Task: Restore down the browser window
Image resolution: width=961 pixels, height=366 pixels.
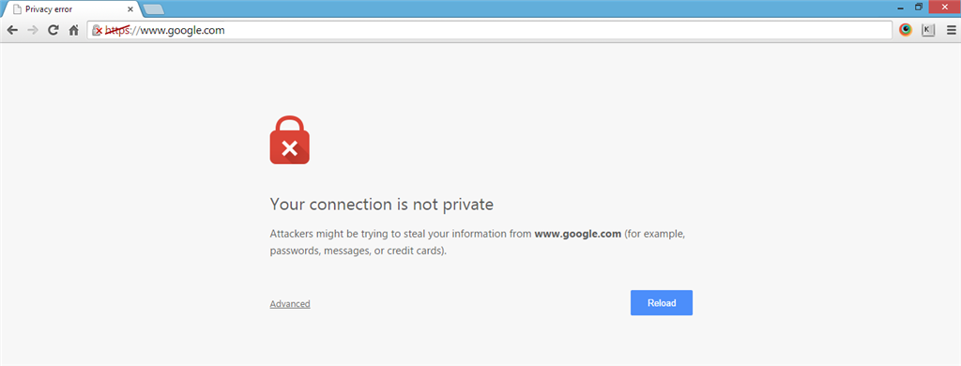Action: (918, 8)
